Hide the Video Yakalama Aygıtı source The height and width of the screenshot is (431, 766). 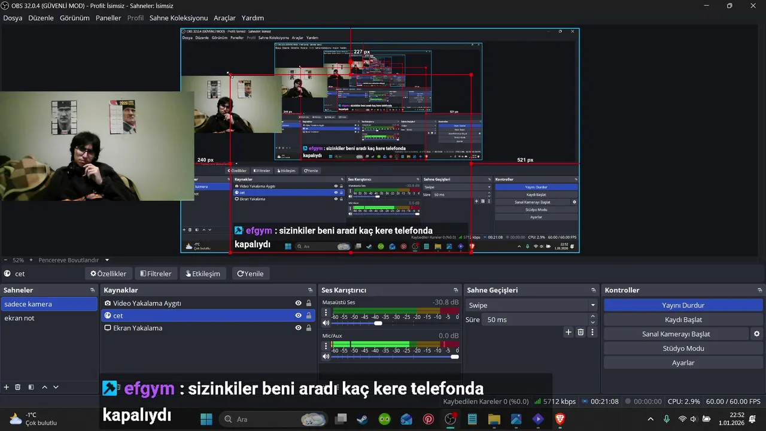pyautogui.click(x=298, y=303)
